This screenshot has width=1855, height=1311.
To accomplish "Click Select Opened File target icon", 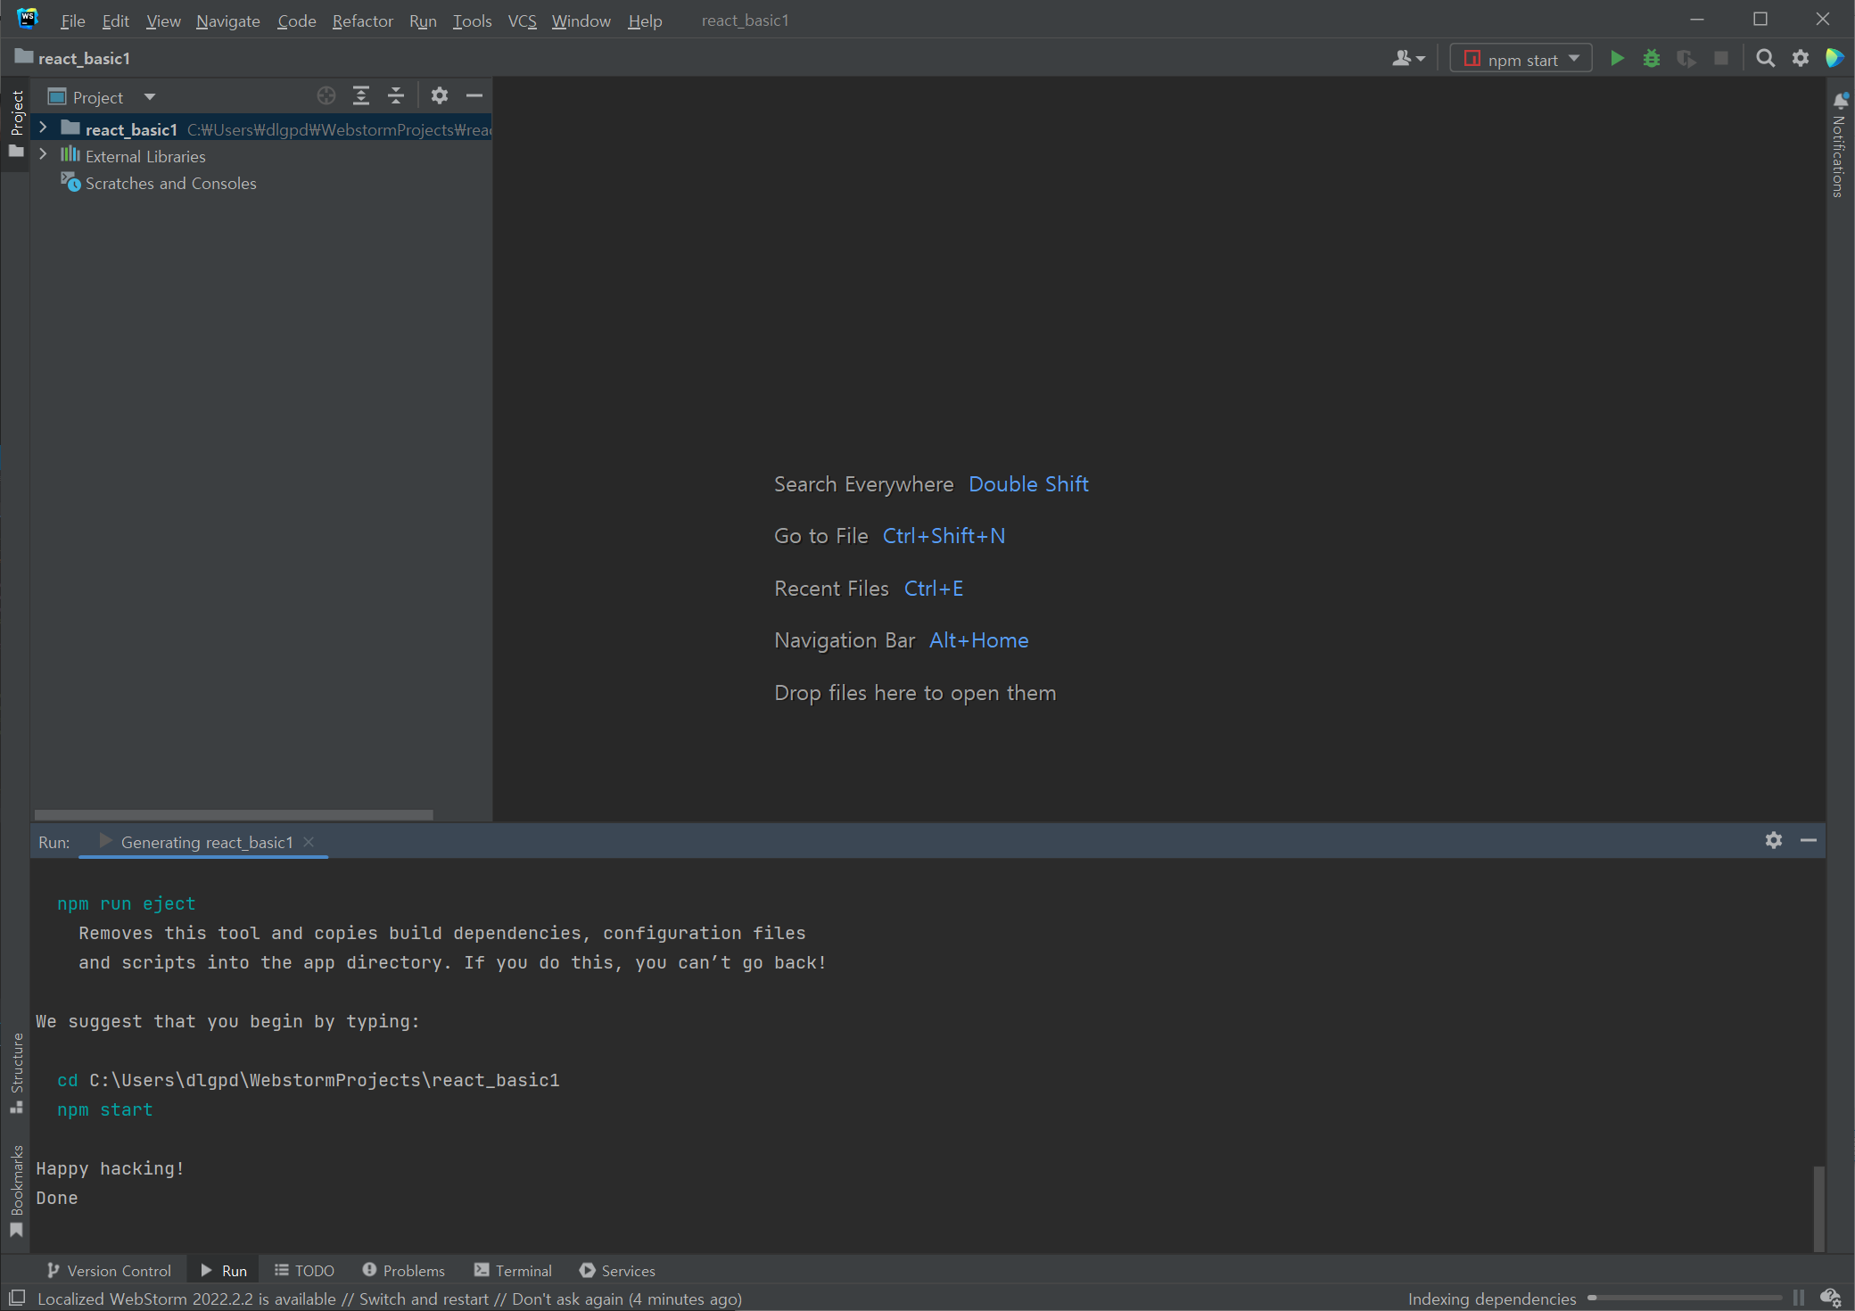I will pyautogui.click(x=326, y=96).
